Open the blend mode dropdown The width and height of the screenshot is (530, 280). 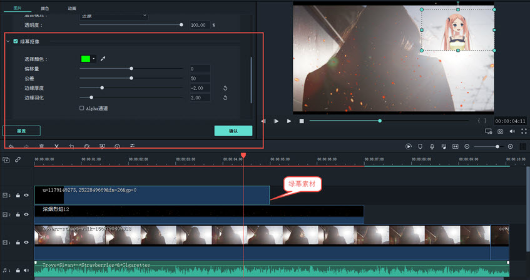(x=113, y=14)
